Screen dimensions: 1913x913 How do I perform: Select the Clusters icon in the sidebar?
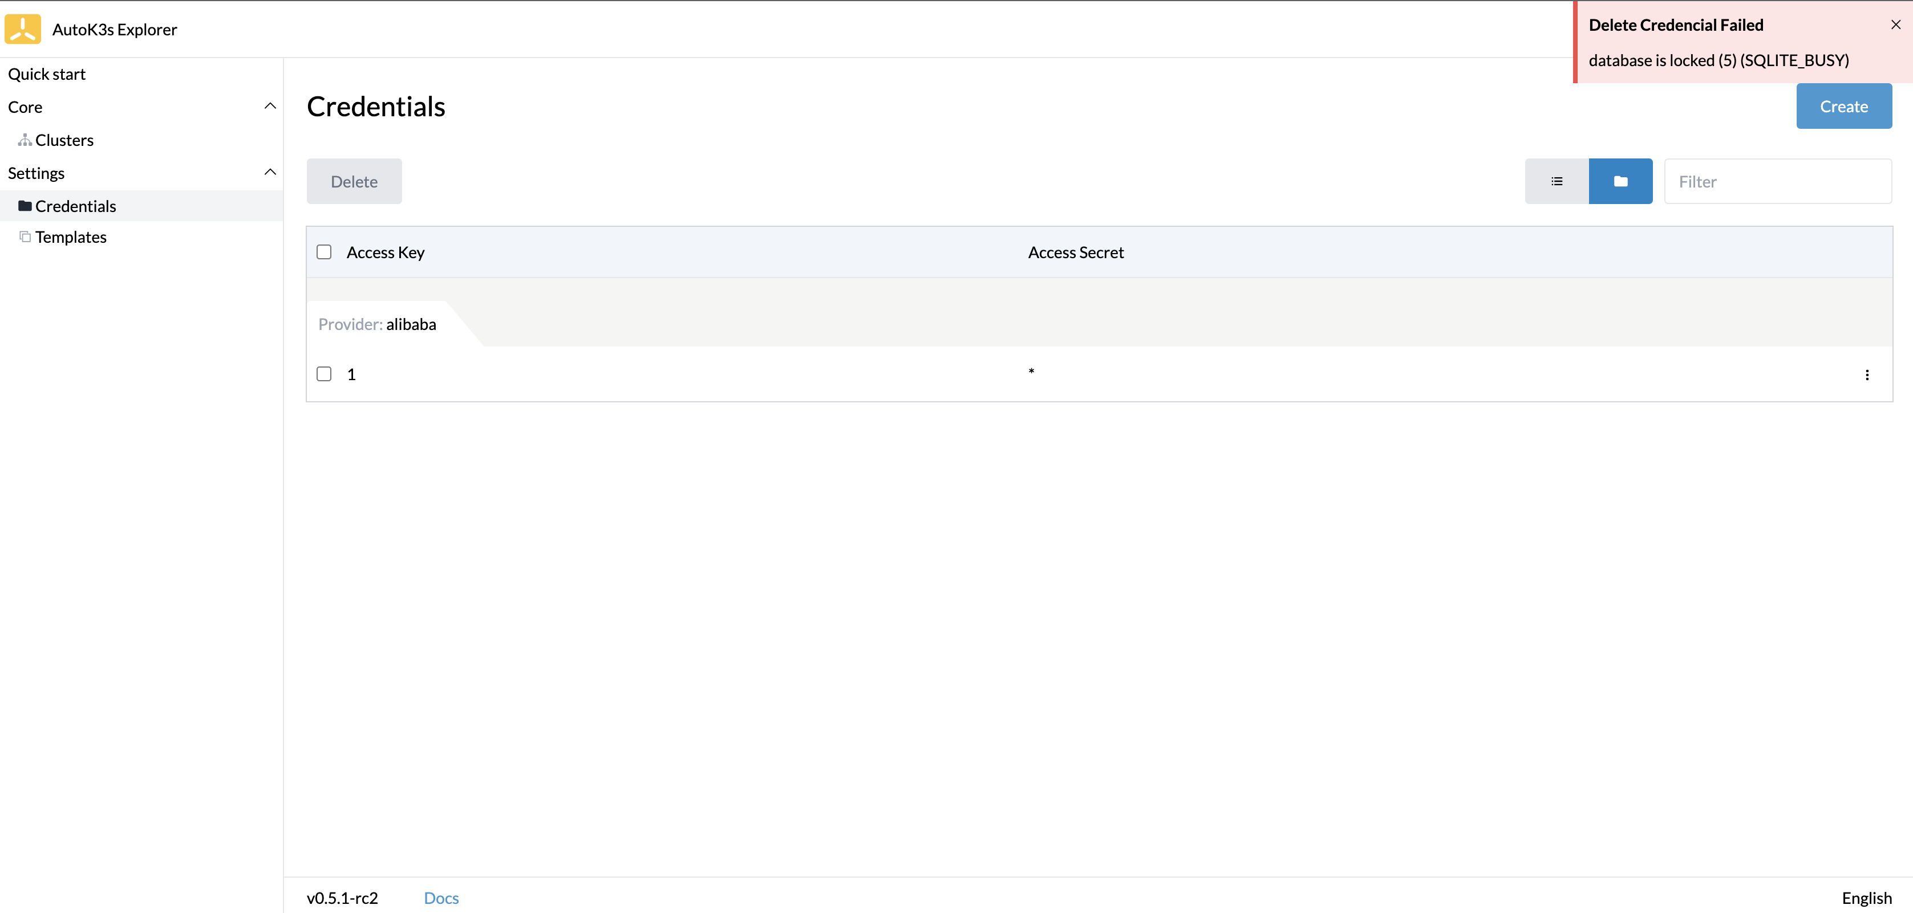click(25, 139)
